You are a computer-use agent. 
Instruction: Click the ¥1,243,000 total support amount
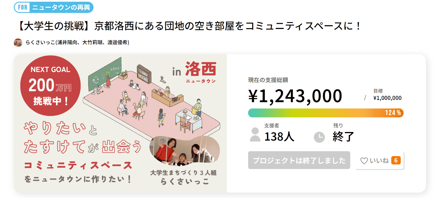pyautogui.click(x=295, y=96)
